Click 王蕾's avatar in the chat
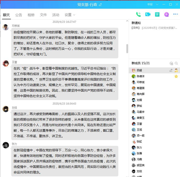 [x=6, y=64]
